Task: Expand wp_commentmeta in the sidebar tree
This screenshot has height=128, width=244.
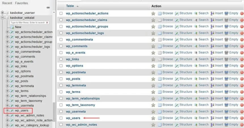Action: click(x=7, y=52)
